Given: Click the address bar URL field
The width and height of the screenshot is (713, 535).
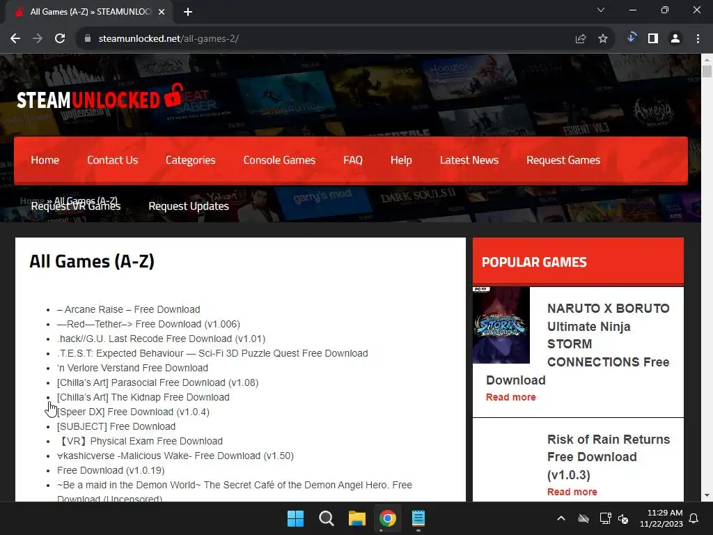Looking at the screenshot, I should click(327, 39).
